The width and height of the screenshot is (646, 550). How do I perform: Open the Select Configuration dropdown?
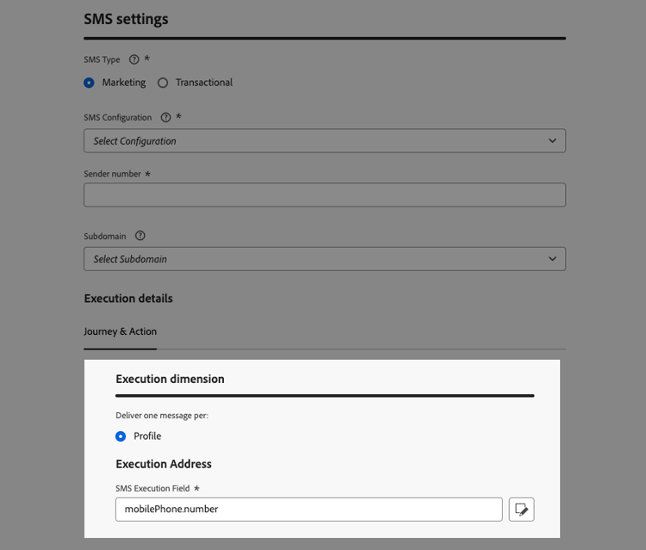tap(324, 141)
